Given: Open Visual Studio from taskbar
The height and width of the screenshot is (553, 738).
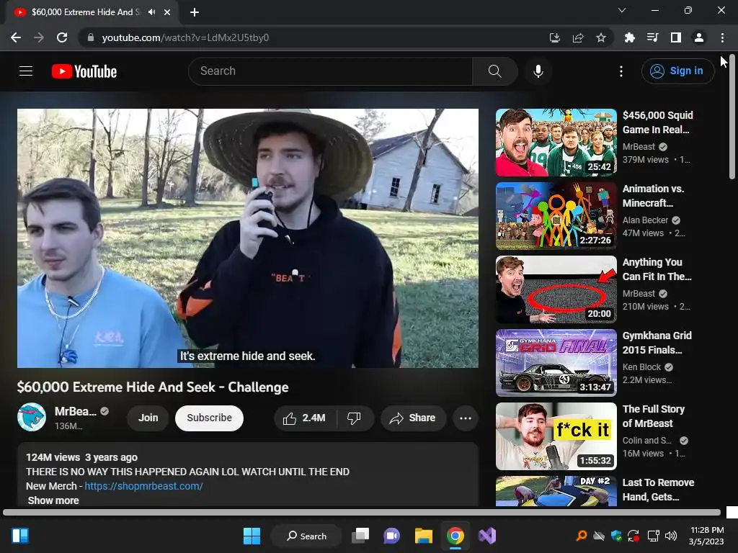Looking at the screenshot, I should 486,536.
